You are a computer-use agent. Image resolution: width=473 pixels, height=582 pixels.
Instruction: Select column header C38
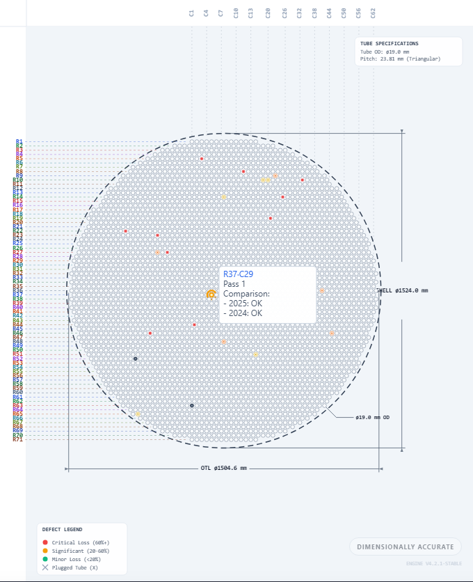(314, 13)
